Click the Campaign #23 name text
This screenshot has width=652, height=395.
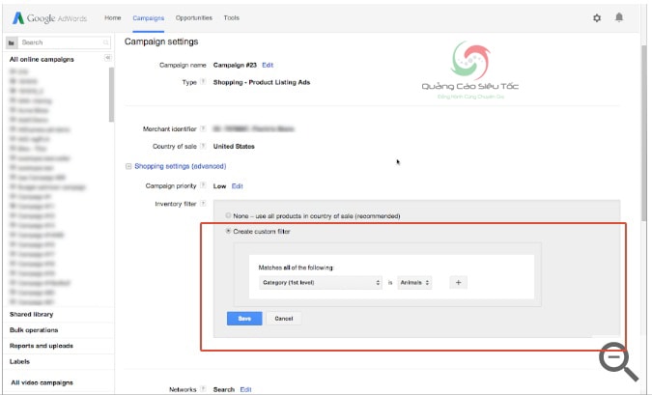pyautogui.click(x=235, y=65)
